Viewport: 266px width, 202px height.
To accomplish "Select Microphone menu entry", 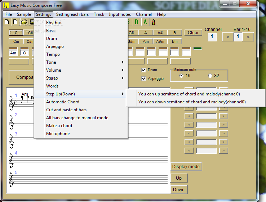I will (81, 134).
